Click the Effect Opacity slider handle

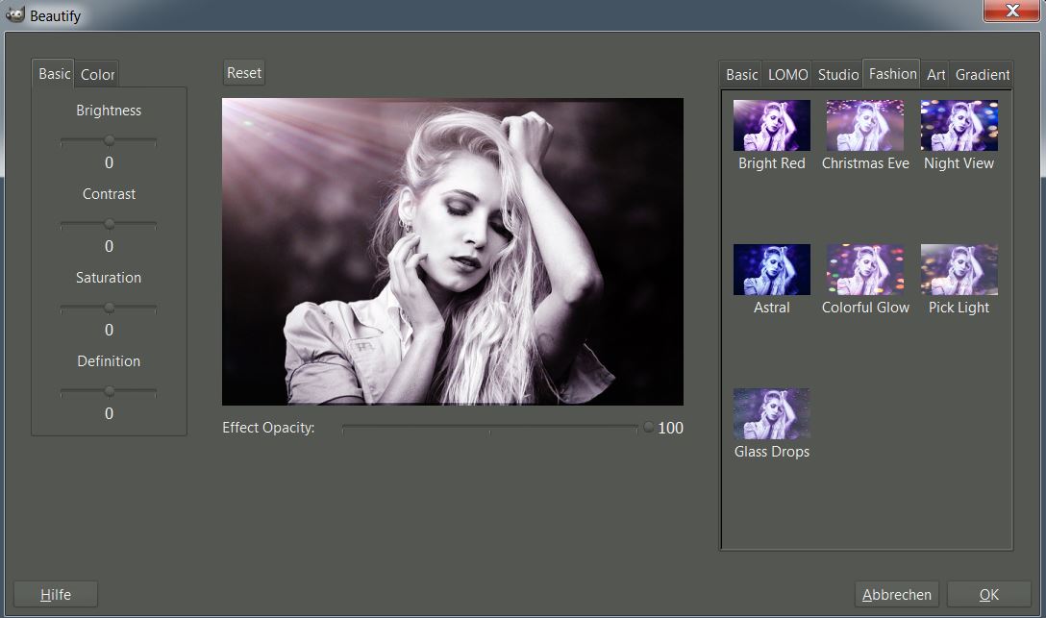(x=648, y=428)
